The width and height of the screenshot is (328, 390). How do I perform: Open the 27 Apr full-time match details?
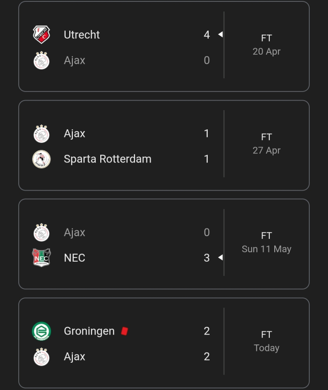click(266, 143)
